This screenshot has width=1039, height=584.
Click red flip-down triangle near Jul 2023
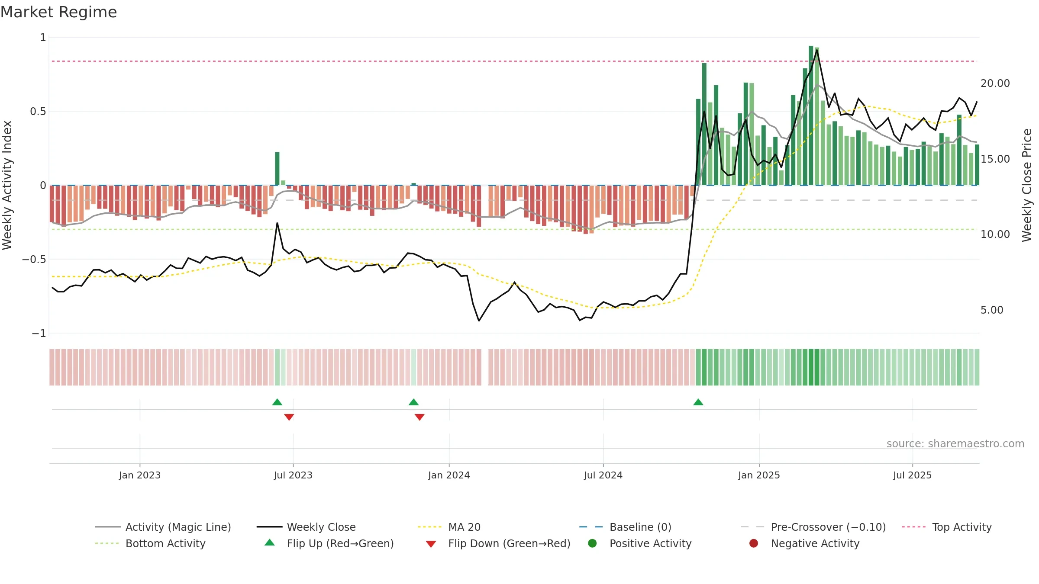point(289,417)
